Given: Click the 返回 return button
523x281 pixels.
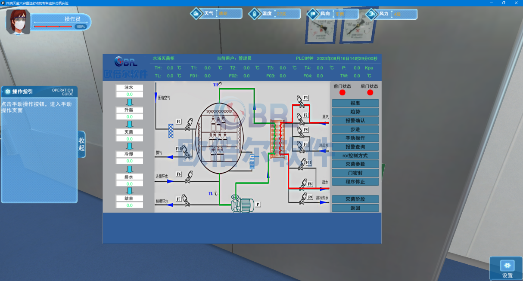Looking at the screenshot, I should point(355,208).
